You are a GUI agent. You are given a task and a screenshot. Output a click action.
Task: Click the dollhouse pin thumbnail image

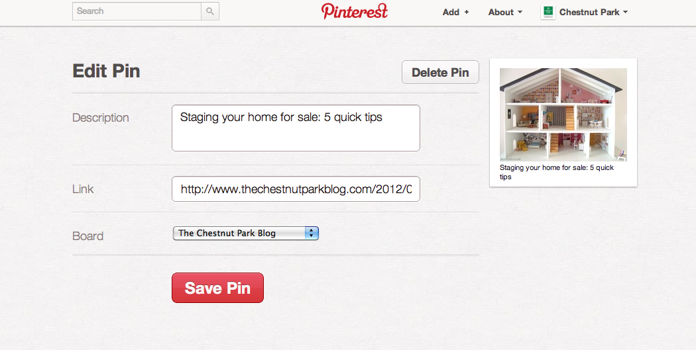563,114
